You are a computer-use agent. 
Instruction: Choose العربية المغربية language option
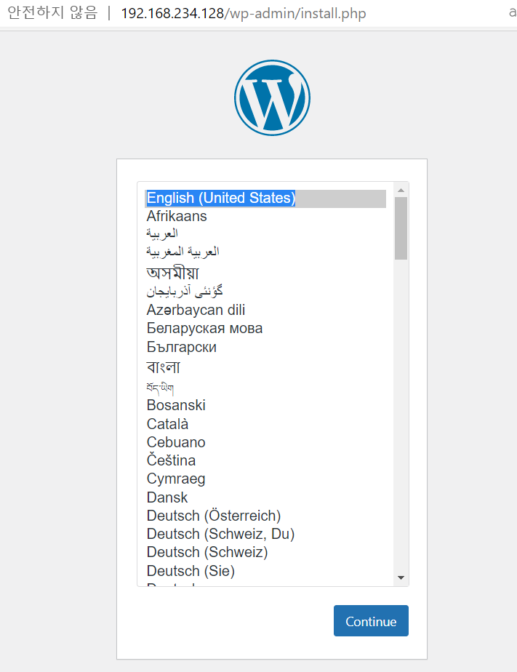pos(265,252)
